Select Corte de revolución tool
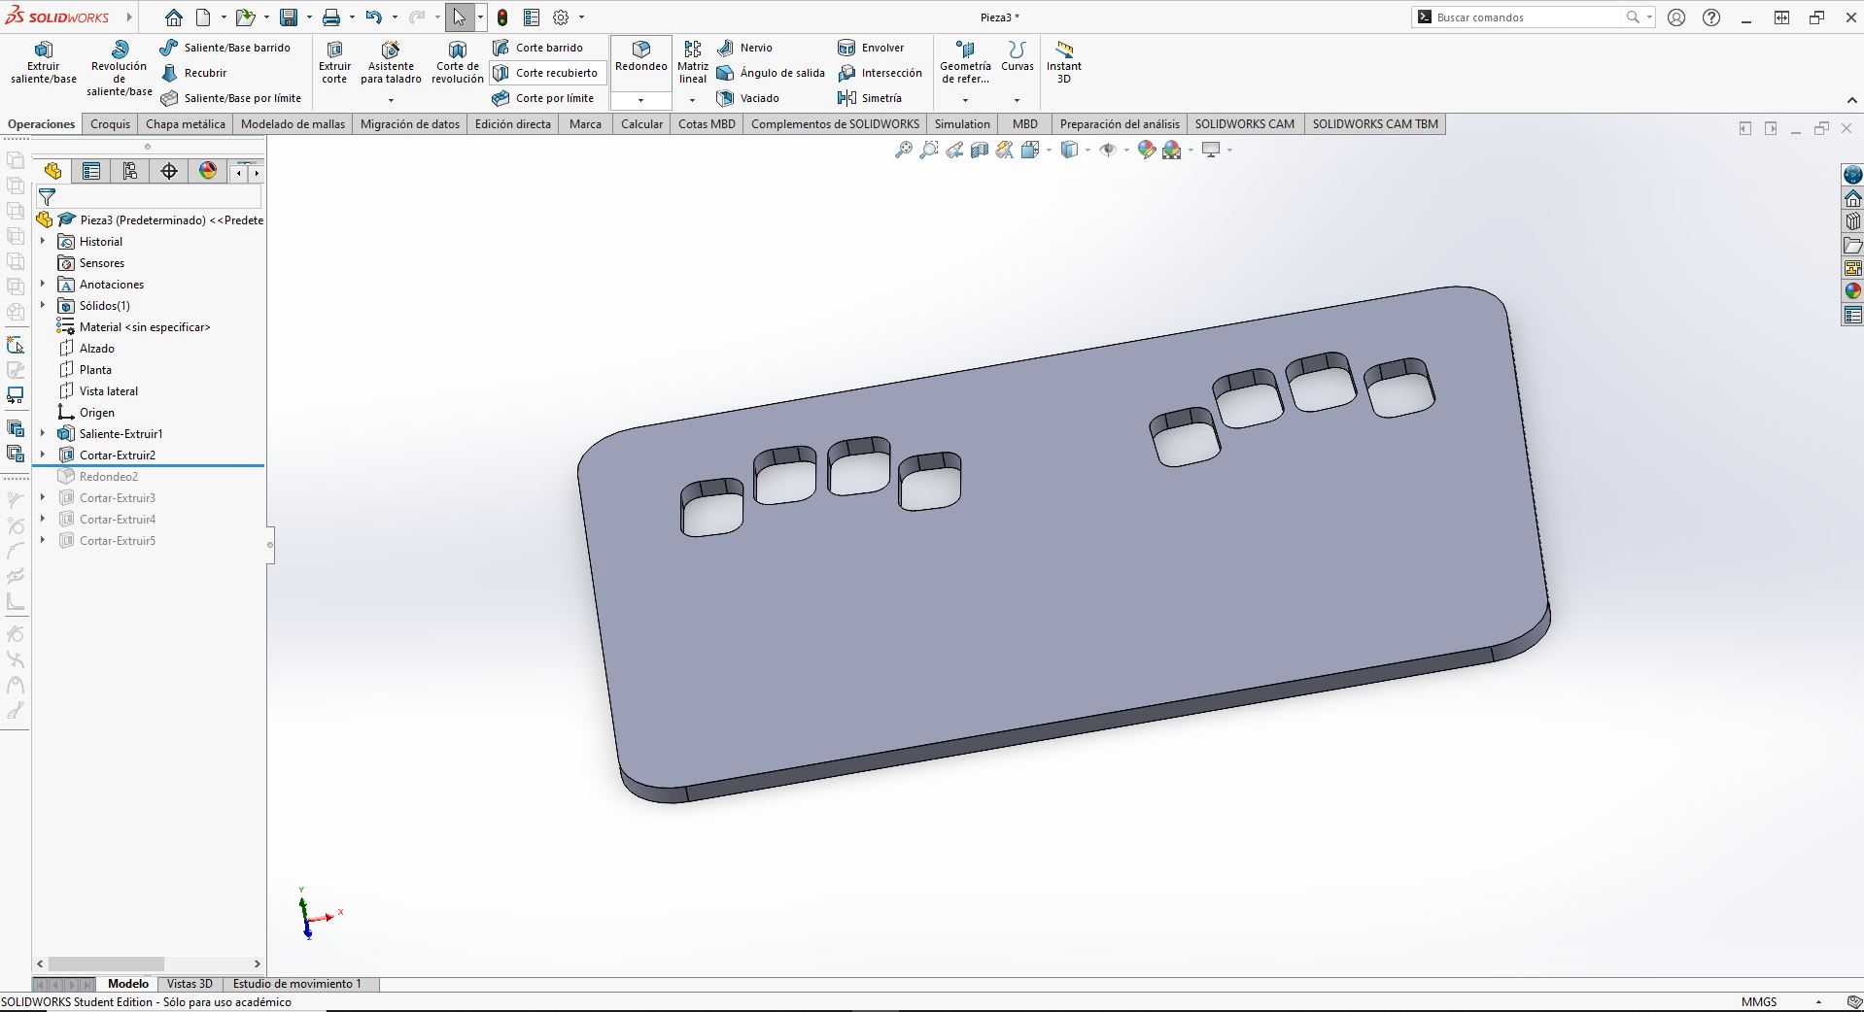Viewport: 1864px width, 1012px height. (x=457, y=63)
